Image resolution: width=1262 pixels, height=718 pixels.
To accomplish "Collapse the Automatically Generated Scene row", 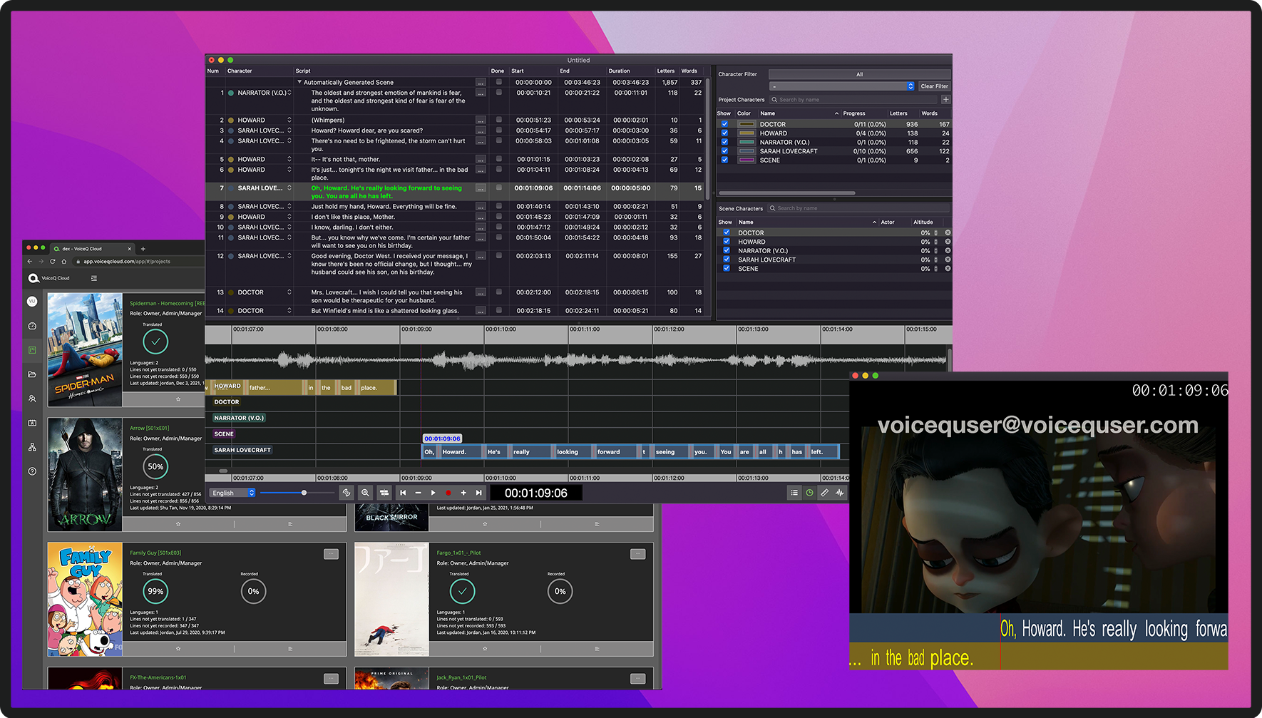I will tap(299, 82).
